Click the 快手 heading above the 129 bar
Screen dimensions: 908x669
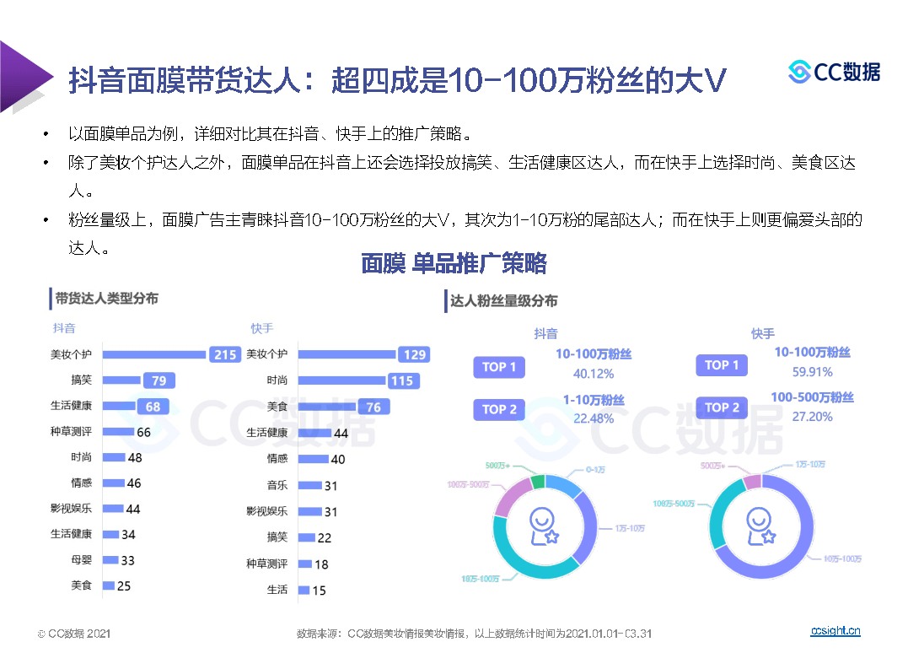pos(261,328)
